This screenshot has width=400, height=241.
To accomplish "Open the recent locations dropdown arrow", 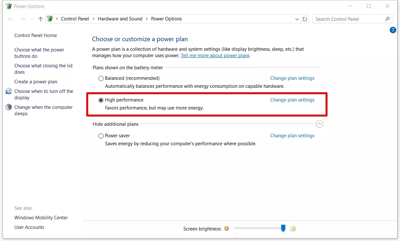I will [x=32, y=19].
